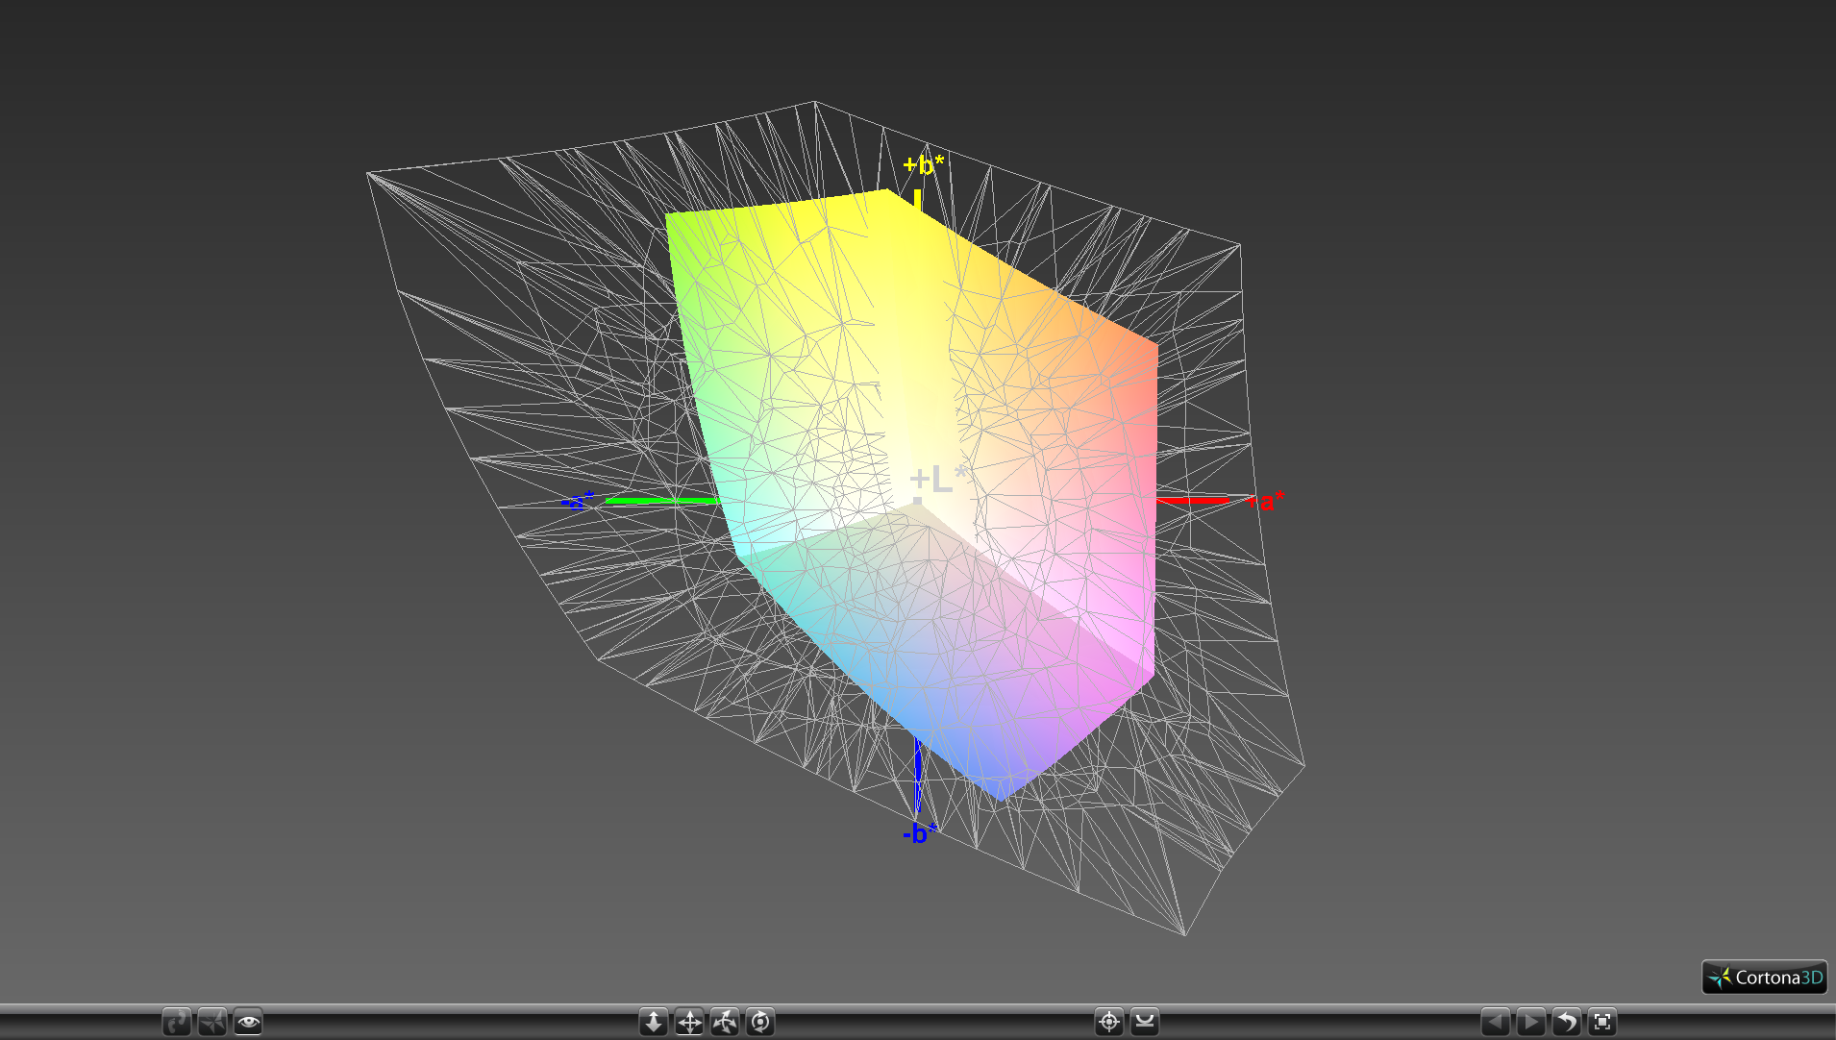Open the Cortona3D logo link

click(x=1765, y=978)
